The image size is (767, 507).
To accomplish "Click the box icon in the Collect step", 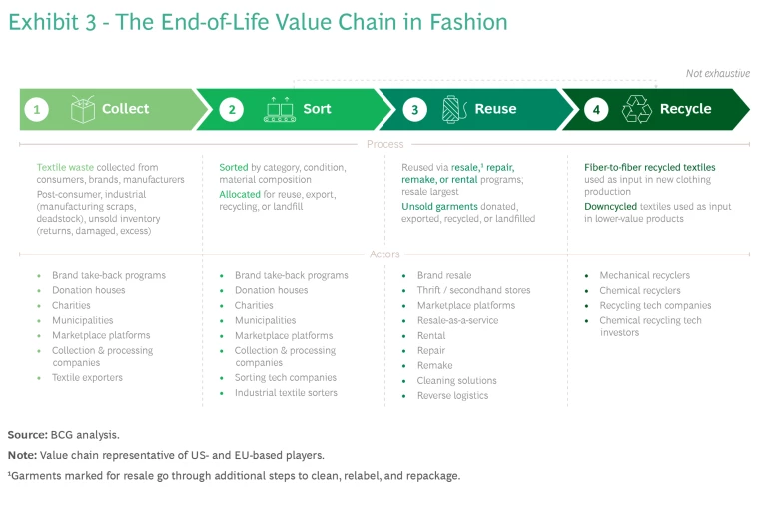I will [x=83, y=109].
